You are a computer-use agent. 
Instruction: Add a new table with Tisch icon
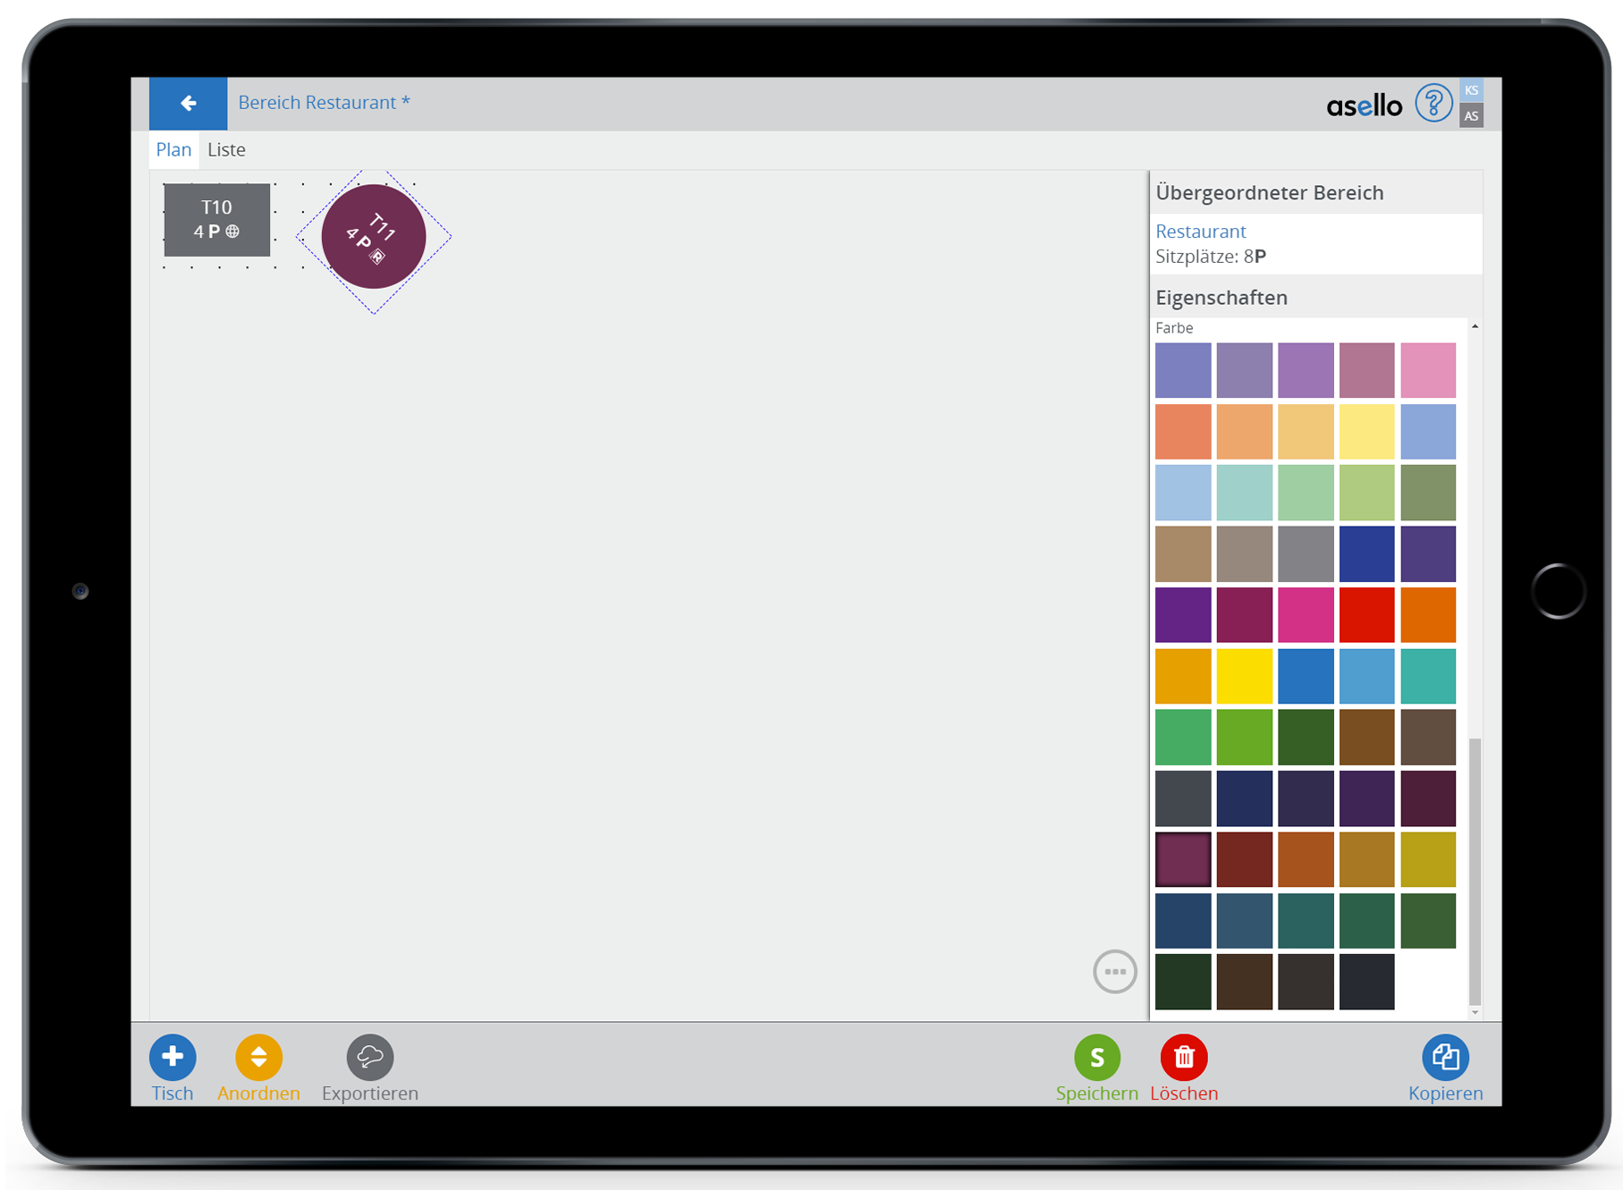[x=173, y=1057]
